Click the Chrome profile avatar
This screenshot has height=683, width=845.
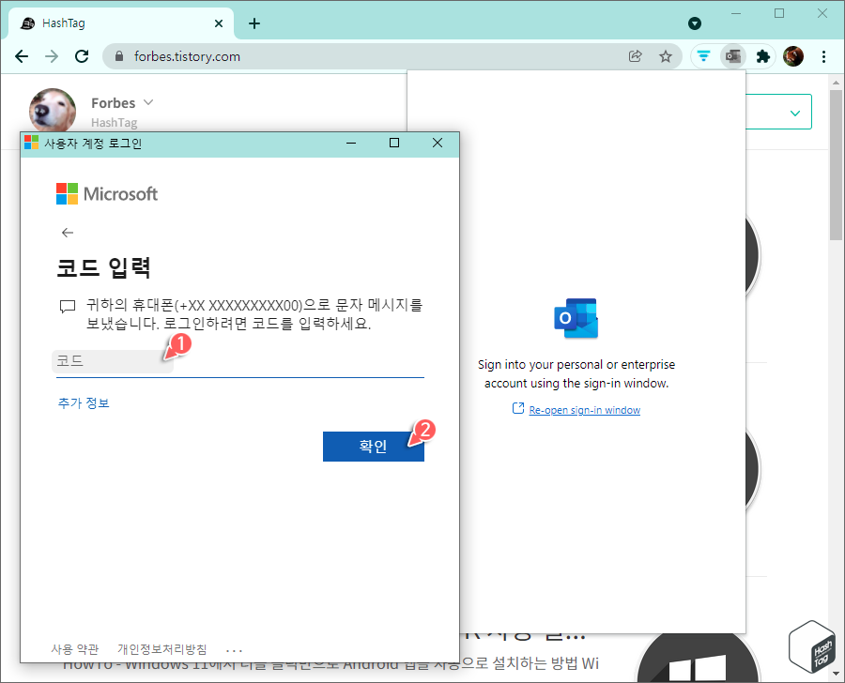[x=793, y=56]
